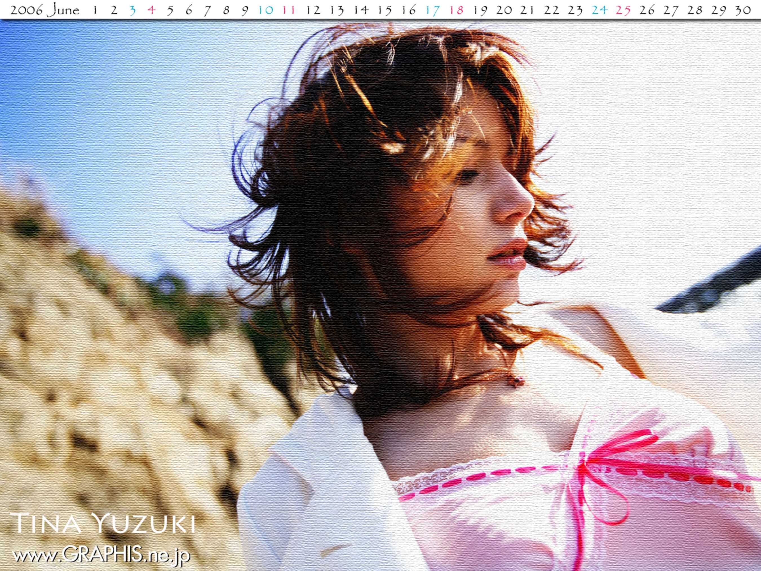
Task: Select the red Sunday date 4
Action: click(x=151, y=10)
